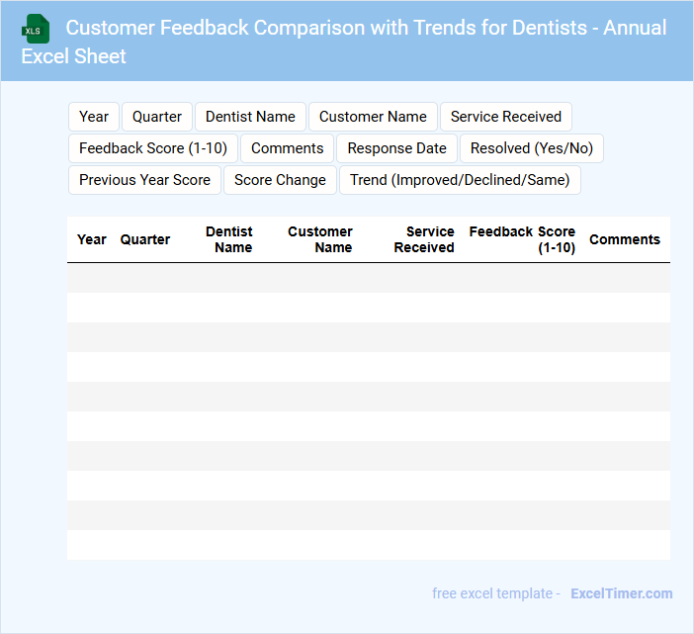Click the Comments column header in table

coord(625,239)
